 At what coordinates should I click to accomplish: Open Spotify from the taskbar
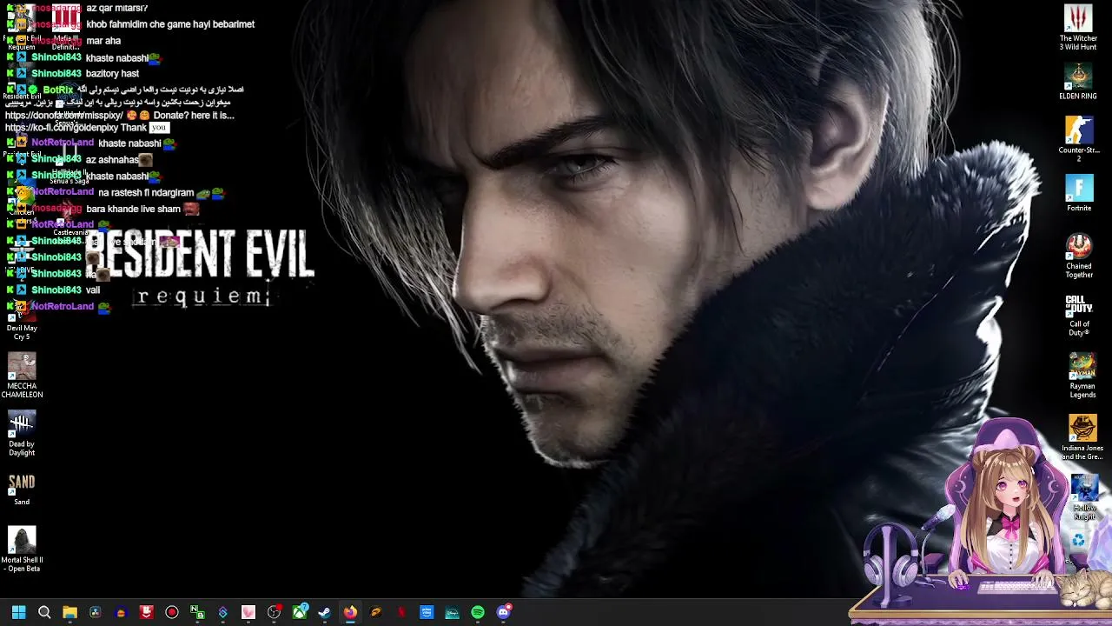tap(478, 612)
